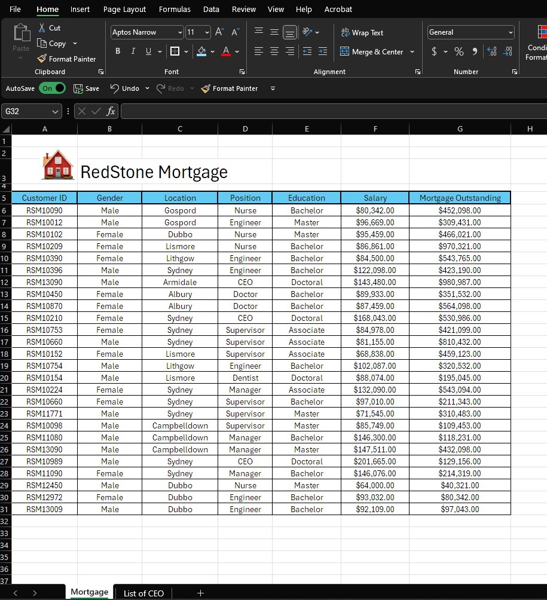The image size is (547, 600).
Task: Open Alignment dialog box launcher
Action: [x=418, y=72]
